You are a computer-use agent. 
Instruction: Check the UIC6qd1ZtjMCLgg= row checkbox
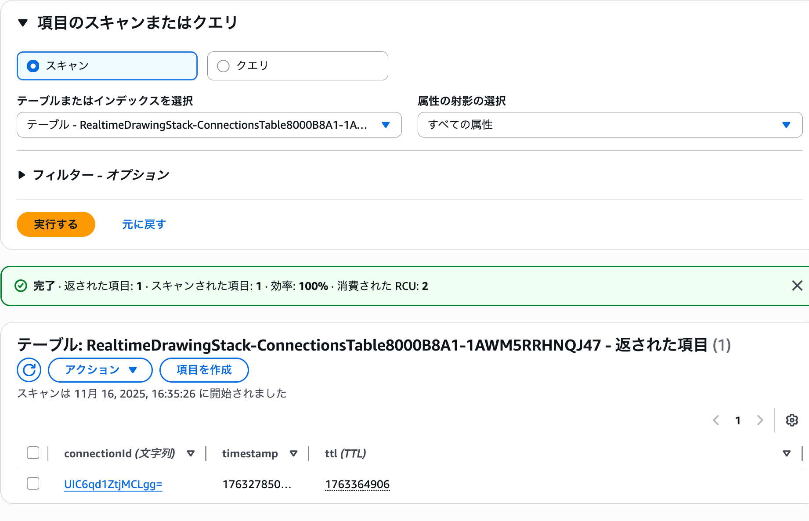tap(33, 484)
